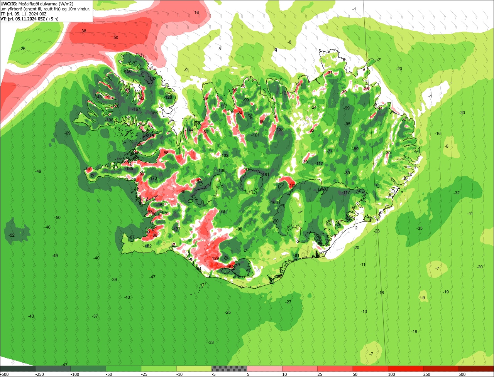The image size is (494, 377).
Task: Click the map value "-26" in the upper left
Action: pos(22,49)
